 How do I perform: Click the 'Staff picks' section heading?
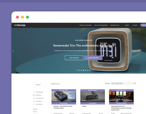pos(55,84)
